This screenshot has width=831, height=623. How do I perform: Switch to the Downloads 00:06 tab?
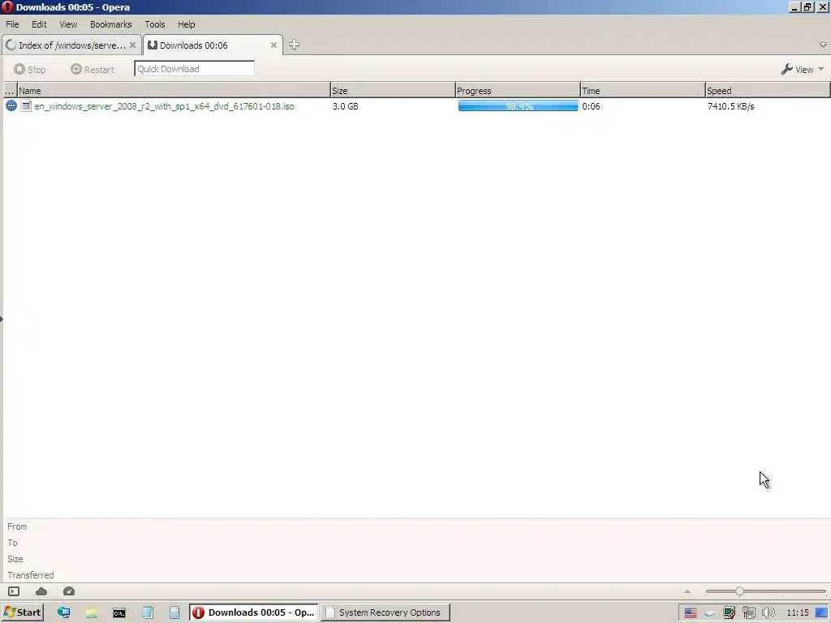pyautogui.click(x=212, y=45)
